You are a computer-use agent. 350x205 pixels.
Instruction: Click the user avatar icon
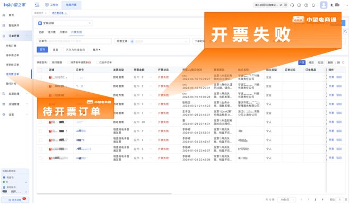pos(323,5)
